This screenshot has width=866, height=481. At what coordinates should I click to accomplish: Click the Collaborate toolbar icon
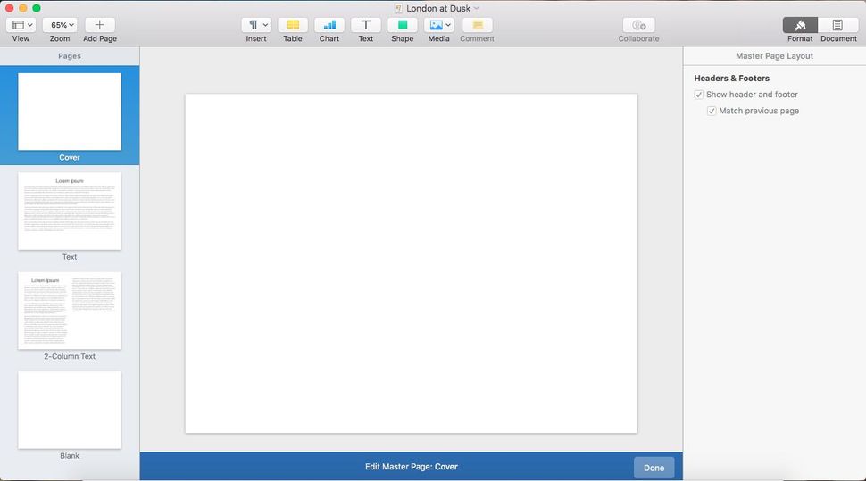pyautogui.click(x=638, y=25)
